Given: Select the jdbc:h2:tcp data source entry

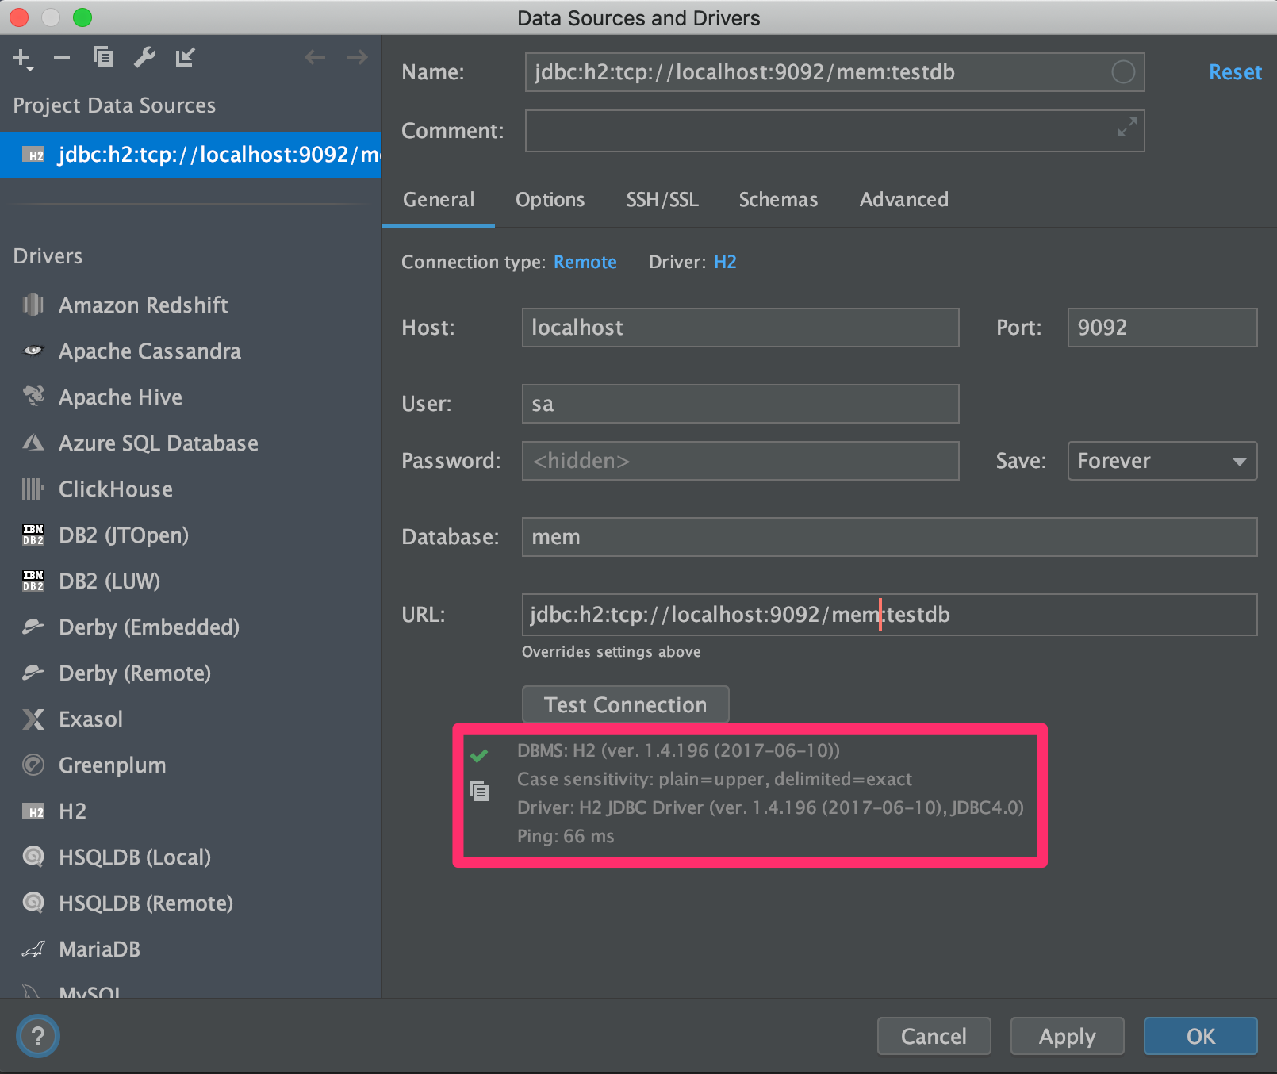Looking at the screenshot, I should pyautogui.click(x=190, y=155).
